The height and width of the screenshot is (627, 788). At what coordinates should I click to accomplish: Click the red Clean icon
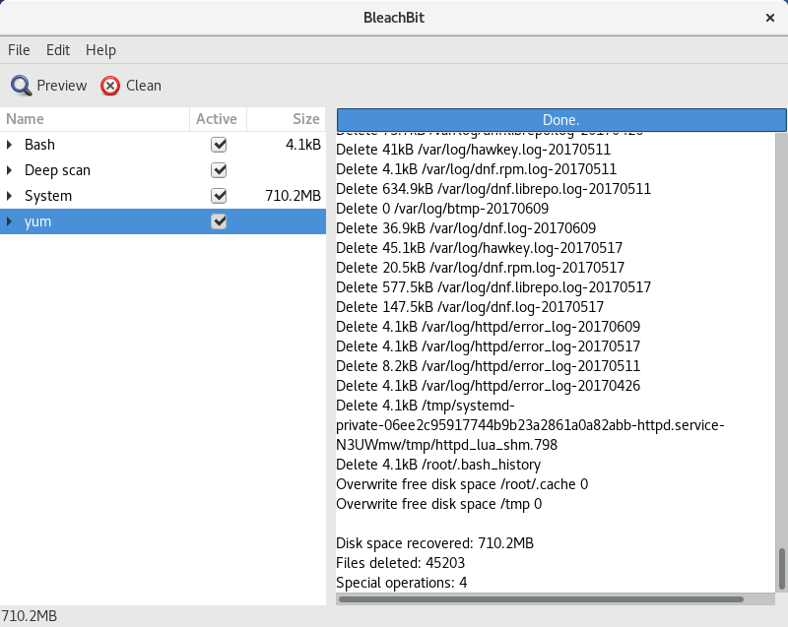tap(110, 86)
